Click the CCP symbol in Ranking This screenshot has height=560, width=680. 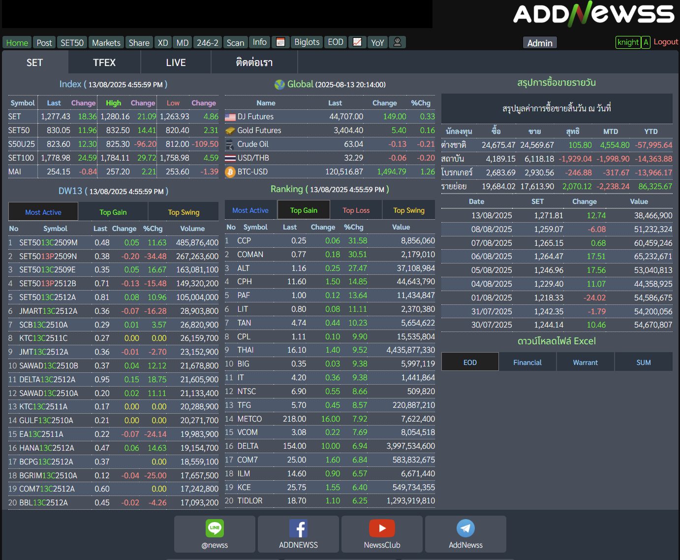tap(244, 241)
